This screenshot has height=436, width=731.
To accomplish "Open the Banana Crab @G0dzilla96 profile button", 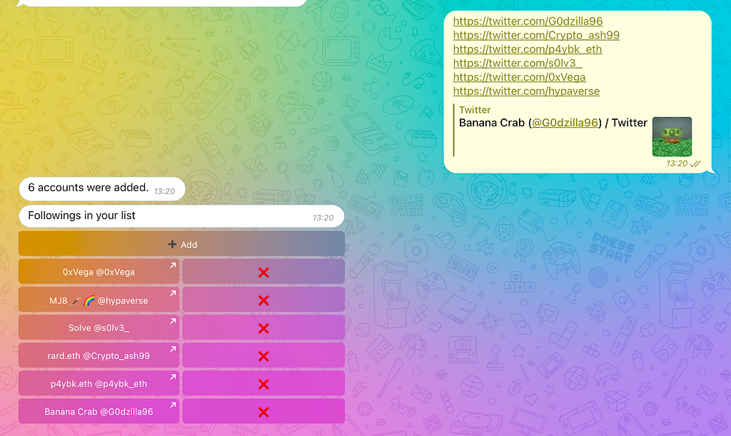I will tap(99, 411).
